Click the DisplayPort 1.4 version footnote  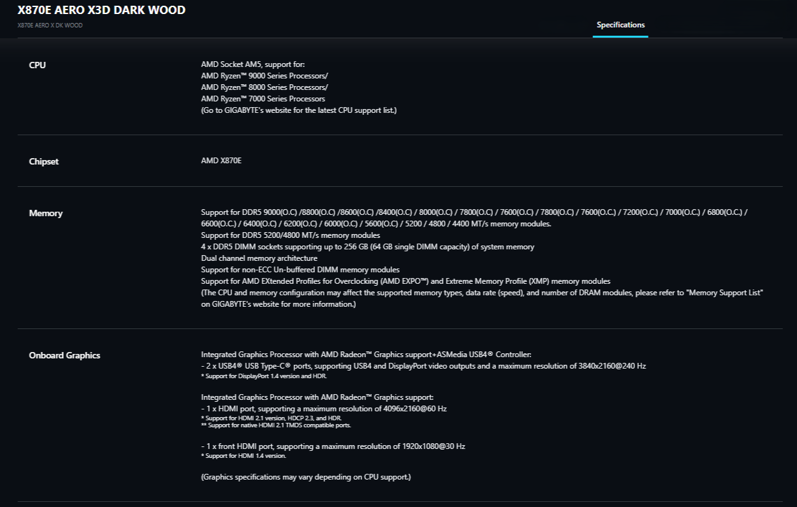(264, 376)
